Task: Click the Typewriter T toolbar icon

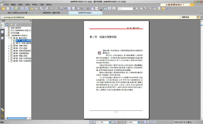Action: 159,9
